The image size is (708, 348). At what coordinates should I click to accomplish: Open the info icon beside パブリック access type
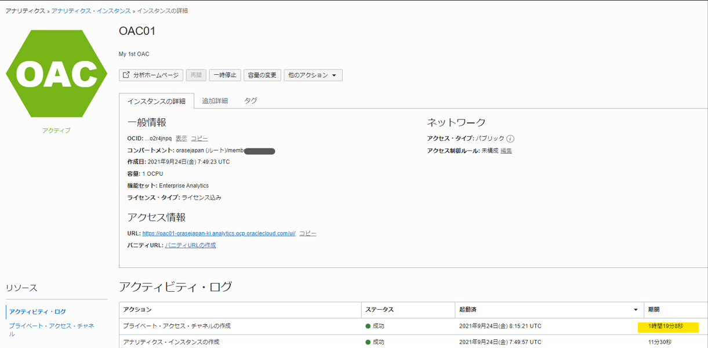[x=510, y=139]
